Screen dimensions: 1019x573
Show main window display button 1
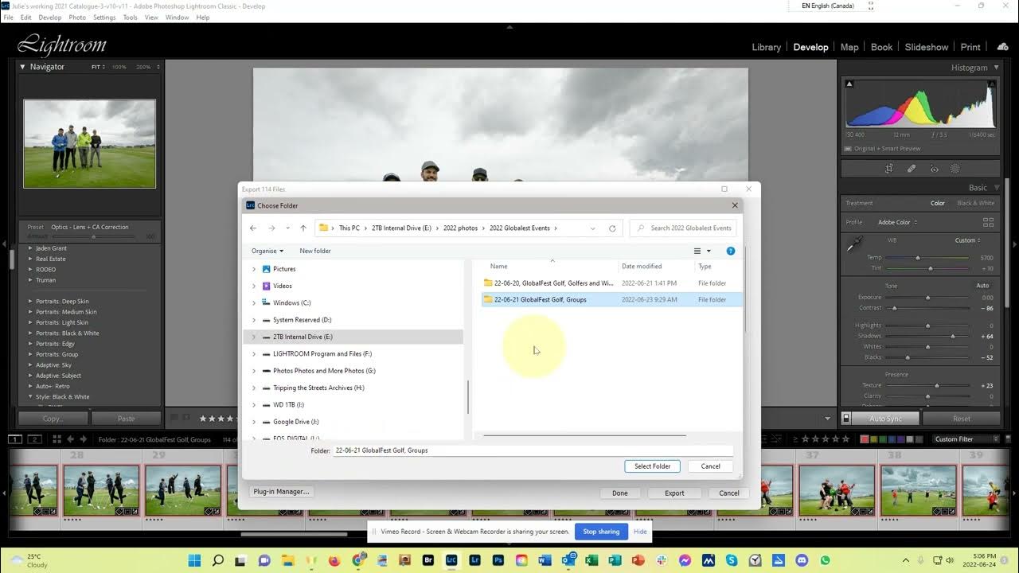click(15, 439)
